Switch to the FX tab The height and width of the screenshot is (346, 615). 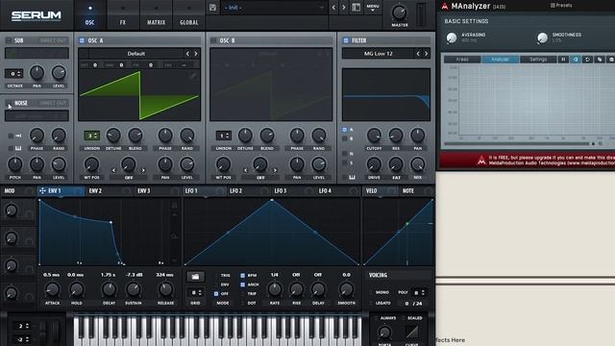123,15
